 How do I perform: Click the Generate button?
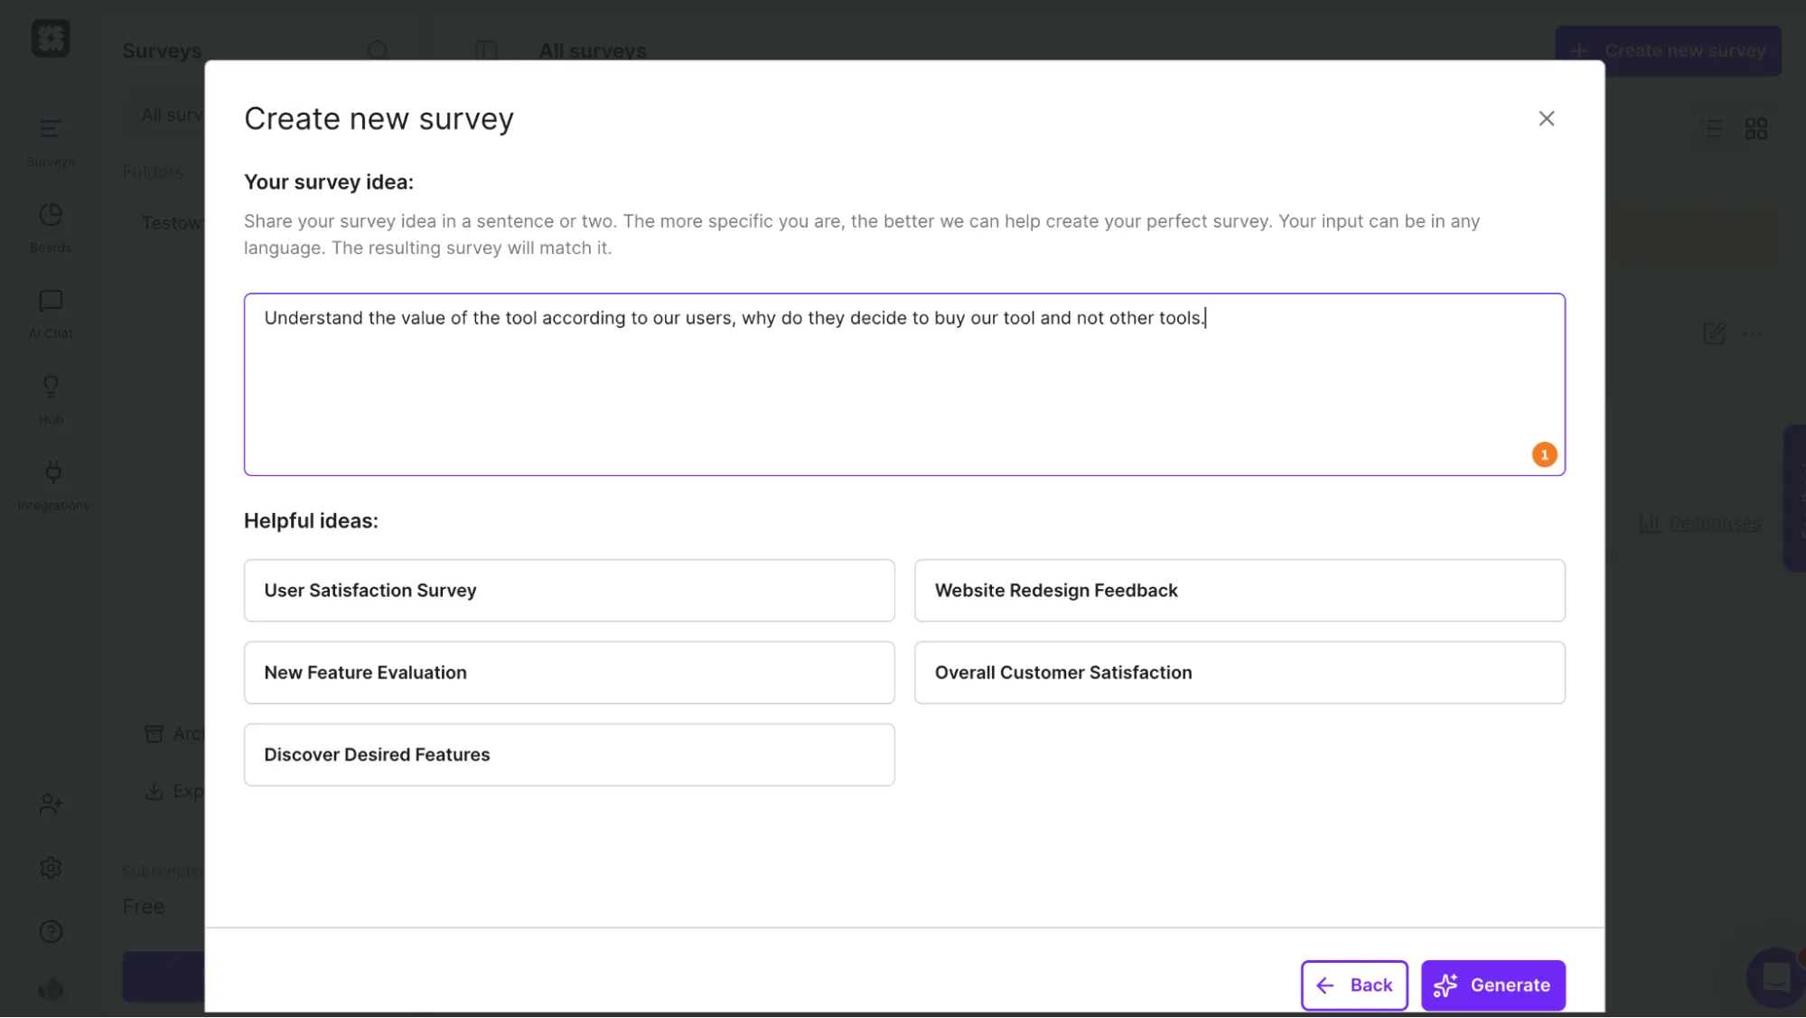coord(1493,985)
